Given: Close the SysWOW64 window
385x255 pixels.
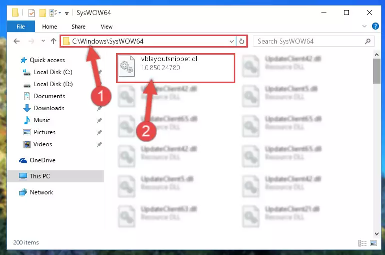Looking at the screenshot, I should click(x=369, y=13).
